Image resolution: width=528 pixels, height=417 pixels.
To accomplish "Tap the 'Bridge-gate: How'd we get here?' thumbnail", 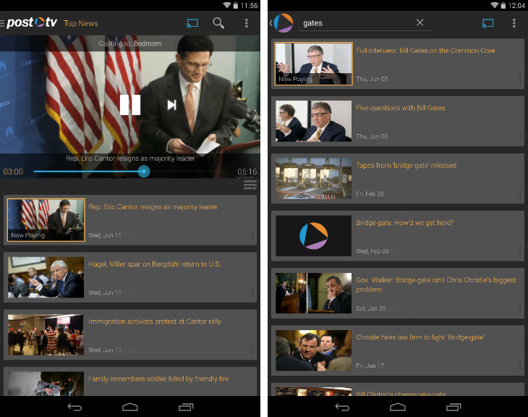I will point(313,236).
